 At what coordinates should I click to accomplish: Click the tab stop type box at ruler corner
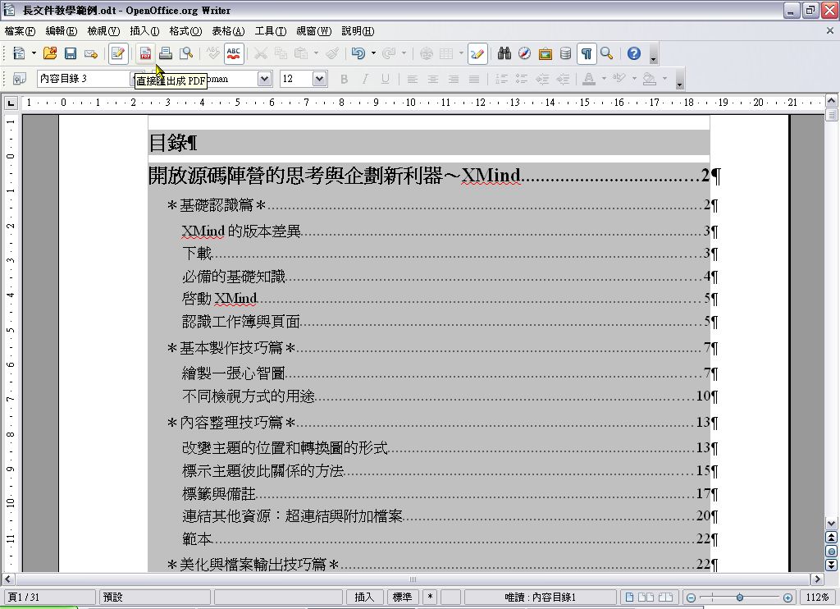pyautogui.click(x=11, y=103)
